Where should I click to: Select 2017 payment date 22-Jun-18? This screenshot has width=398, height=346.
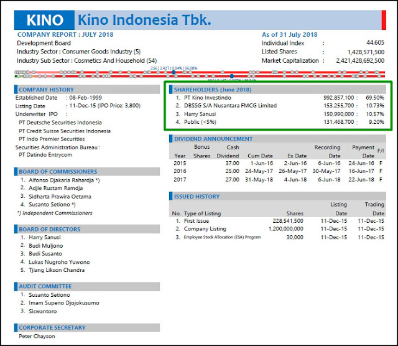click(x=361, y=180)
